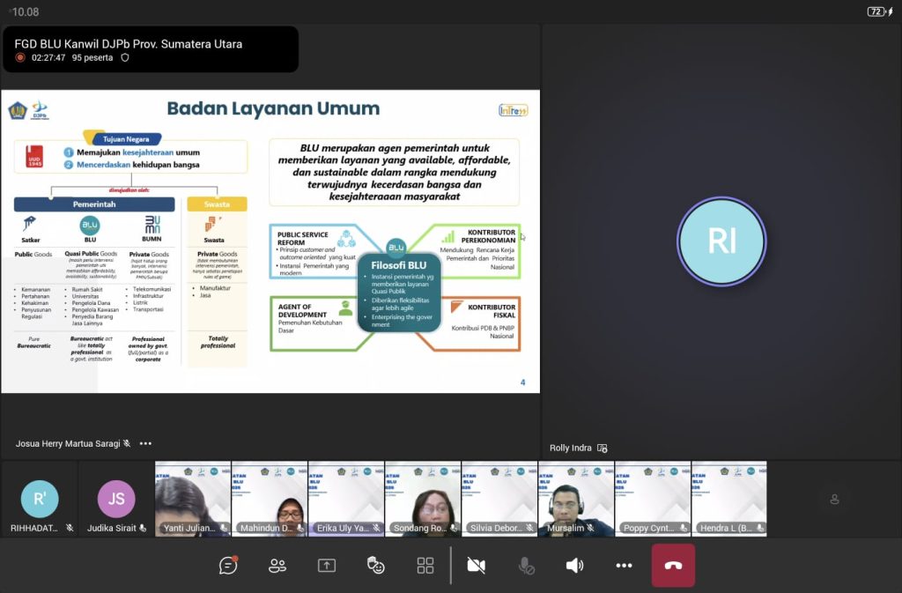Image resolution: width=902 pixels, height=593 pixels.
Task: Select Mursalim's video thumbnail
Action: pyautogui.click(x=576, y=499)
